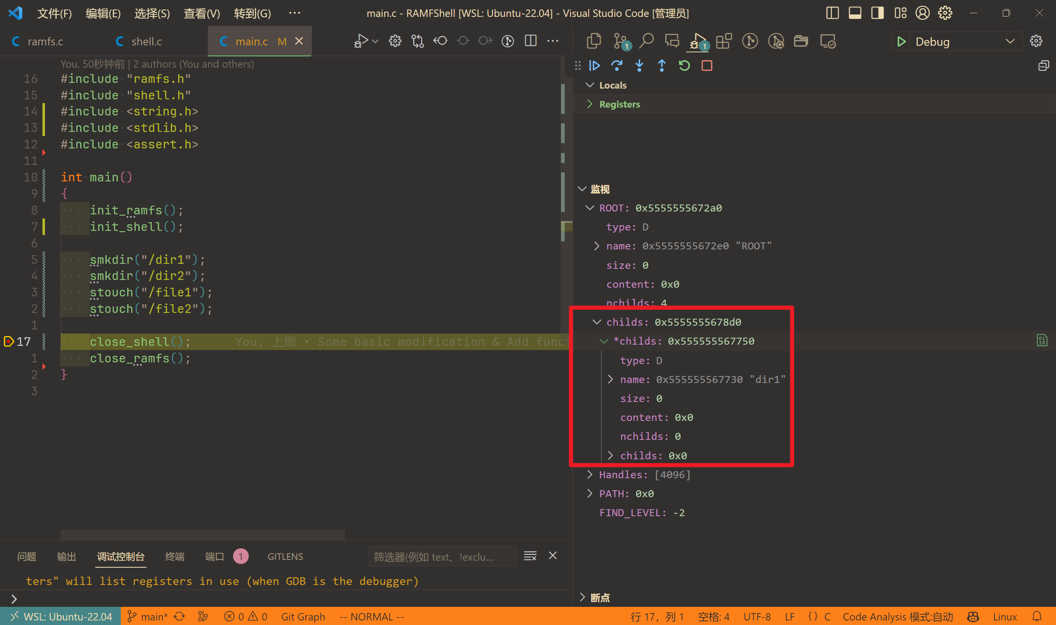This screenshot has height=625, width=1056.
Task: Toggle the primary side bar layout
Action: pos(832,13)
